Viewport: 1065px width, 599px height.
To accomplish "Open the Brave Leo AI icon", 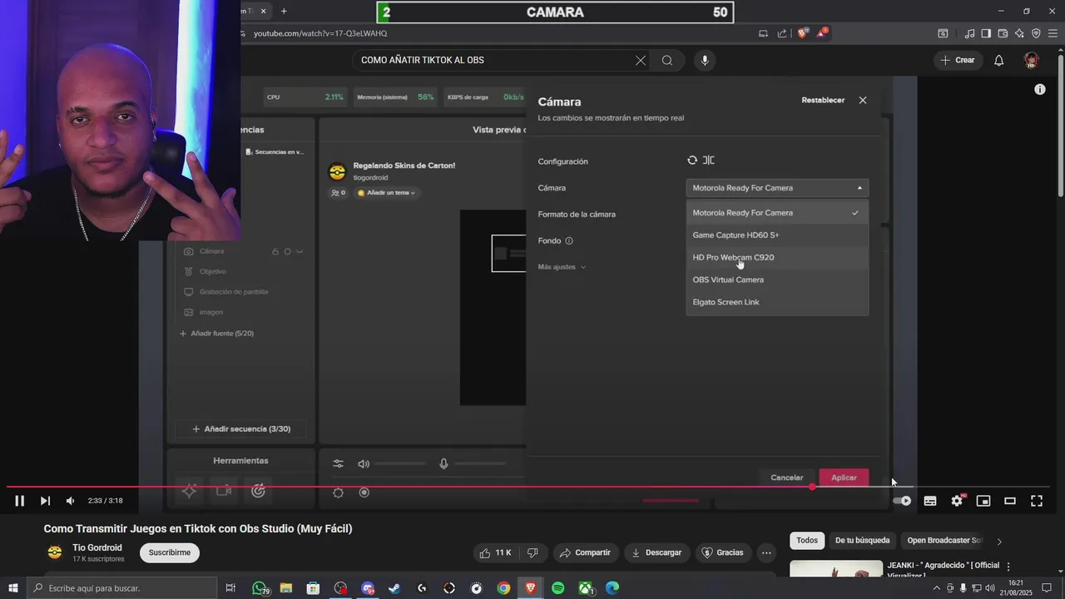I will (x=1019, y=33).
